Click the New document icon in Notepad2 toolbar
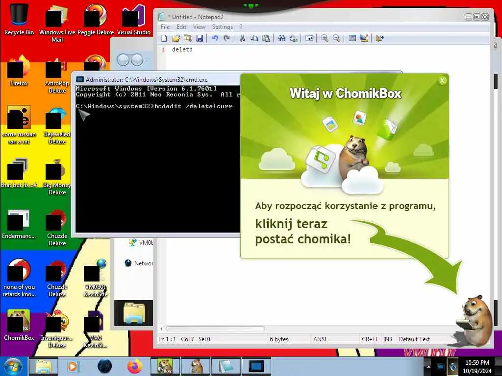Image resolution: width=502 pixels, height=376 pixels. pos(164,38)
